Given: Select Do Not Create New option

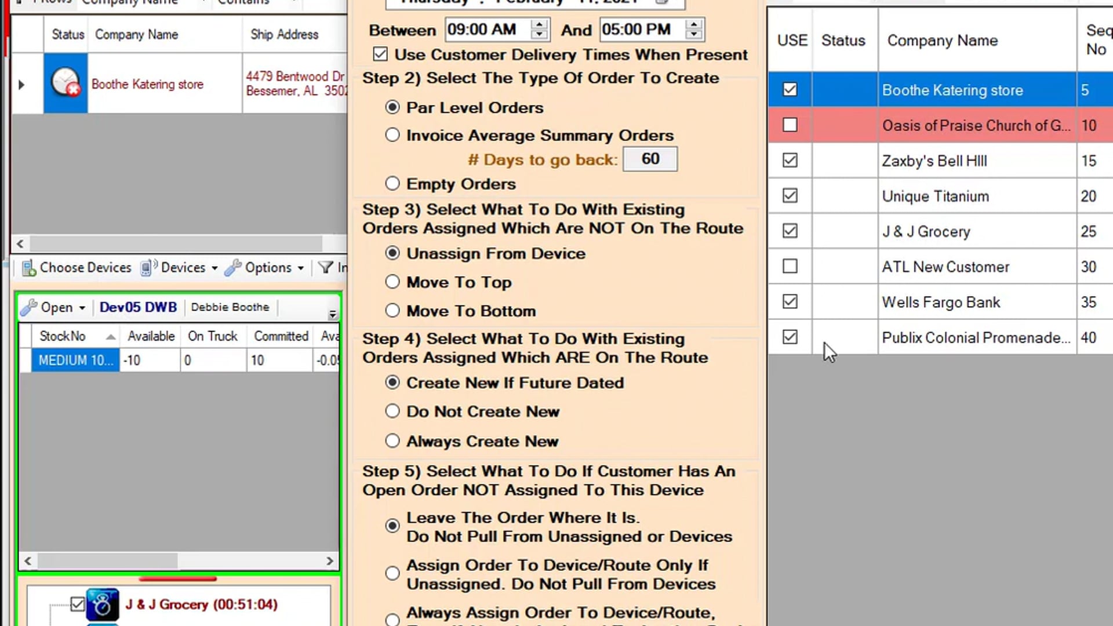Looking at the screenshot, I should tap(392, 411).
